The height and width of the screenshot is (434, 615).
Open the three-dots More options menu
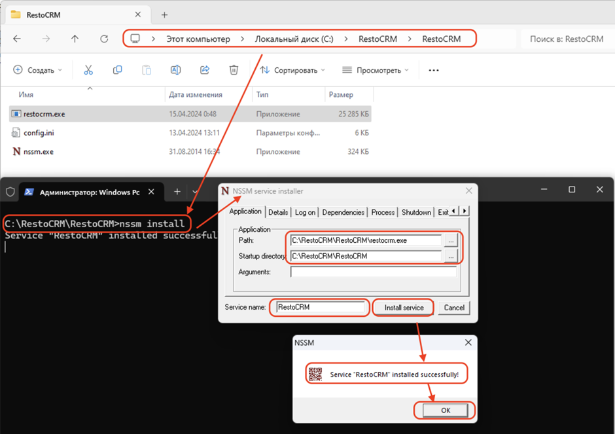pos(433,70)
